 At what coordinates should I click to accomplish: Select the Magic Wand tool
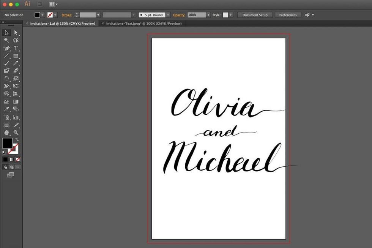[x=6, y=40]
